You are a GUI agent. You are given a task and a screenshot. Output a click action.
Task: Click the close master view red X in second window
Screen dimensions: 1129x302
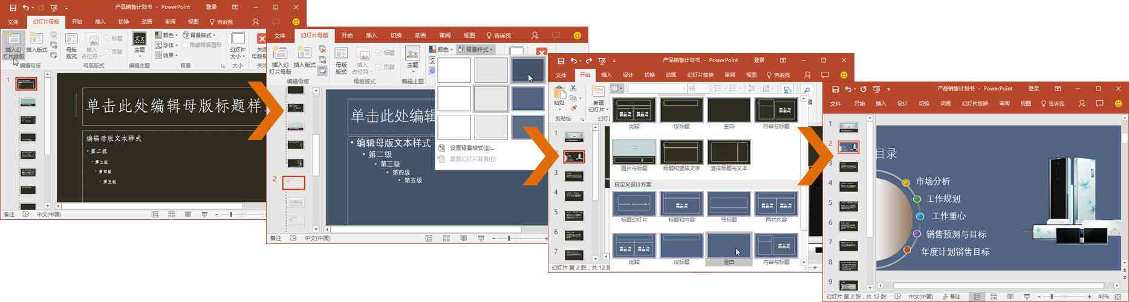coord(541,53)
